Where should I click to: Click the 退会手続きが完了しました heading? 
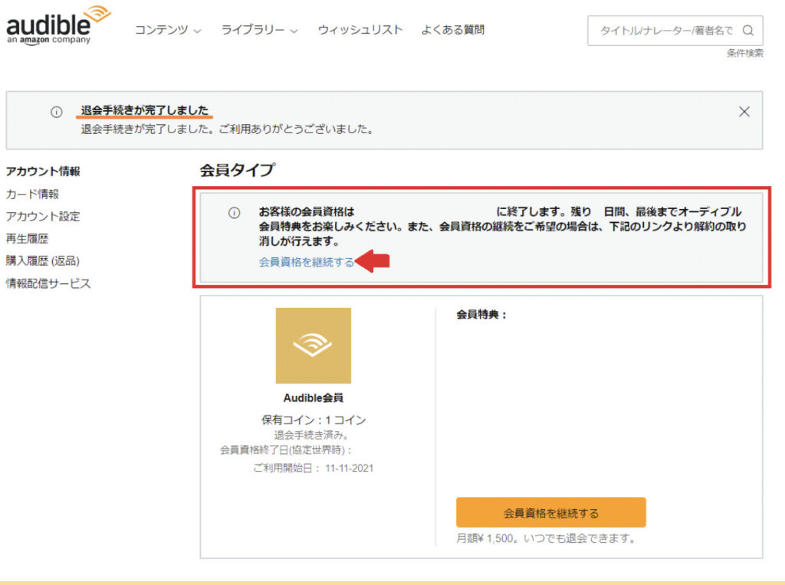point(145,110)
